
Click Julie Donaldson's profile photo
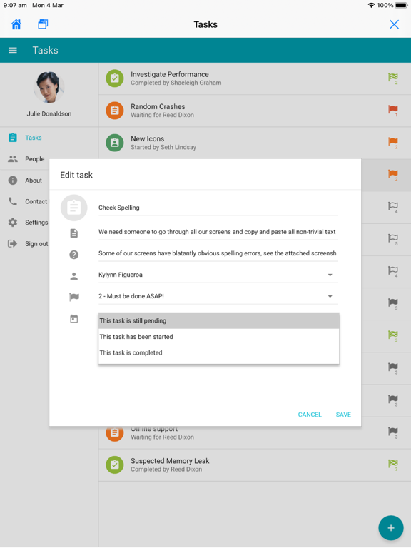click(x=49, y=87)
